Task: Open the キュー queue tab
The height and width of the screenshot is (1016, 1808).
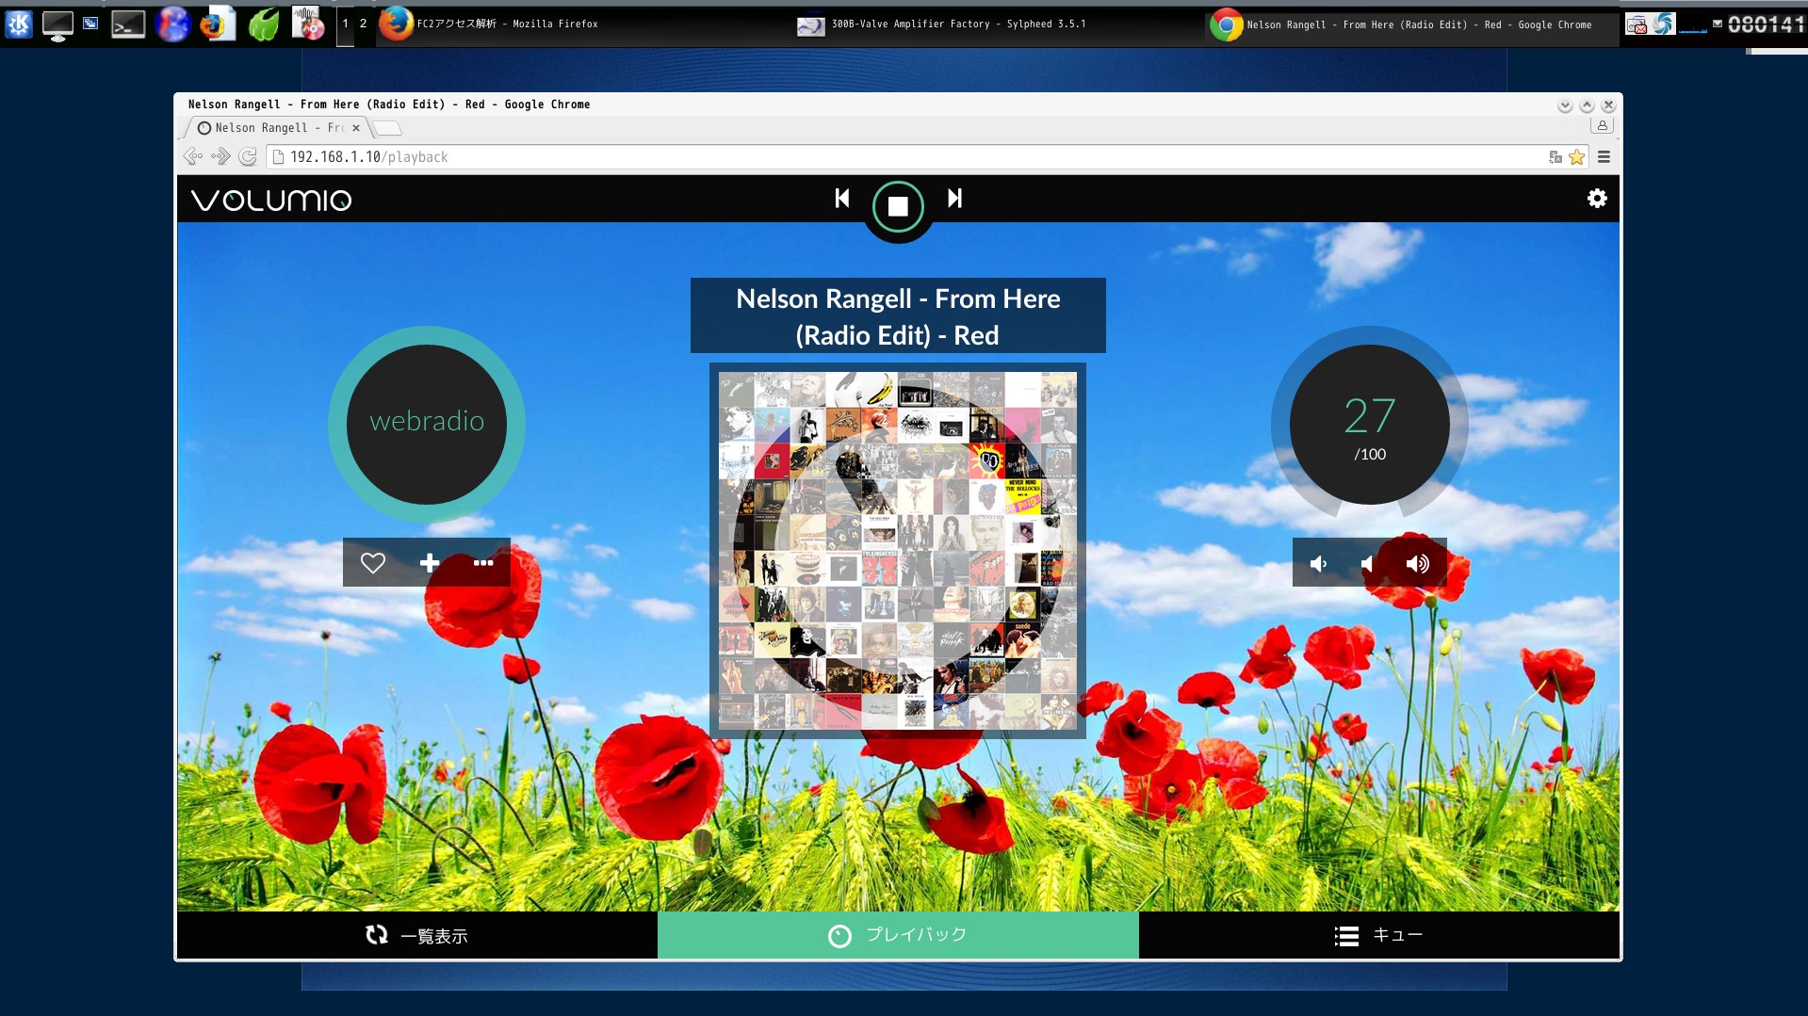Action: pos(1378,935)
